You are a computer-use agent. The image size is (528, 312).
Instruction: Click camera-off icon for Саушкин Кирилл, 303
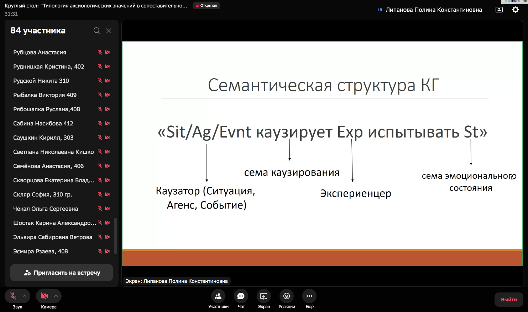(107, 138)
